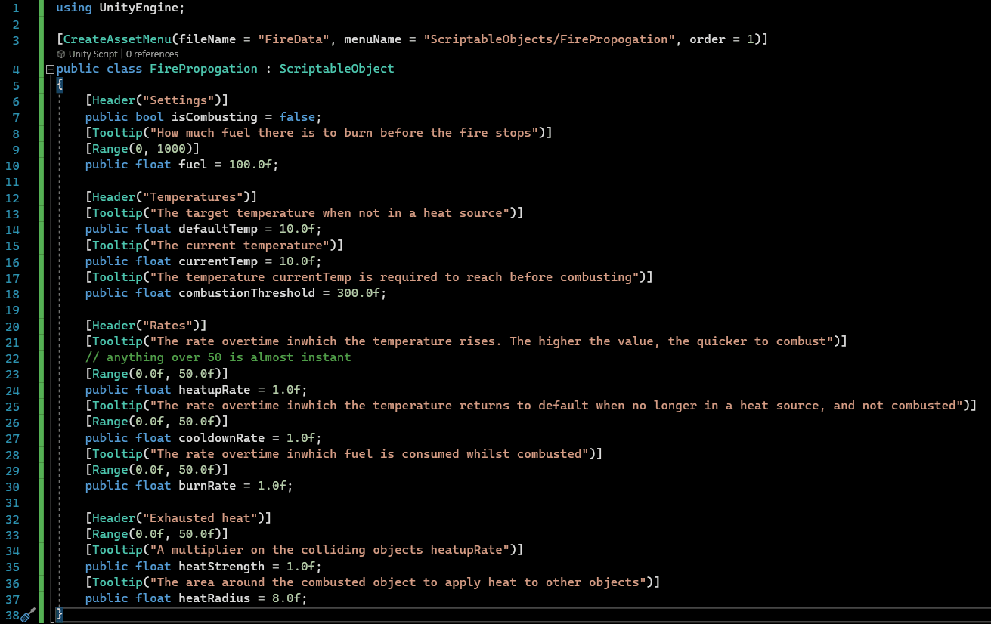
Task: Click the 'isCombusting' variable name
Action: click(x=215, y=117)
